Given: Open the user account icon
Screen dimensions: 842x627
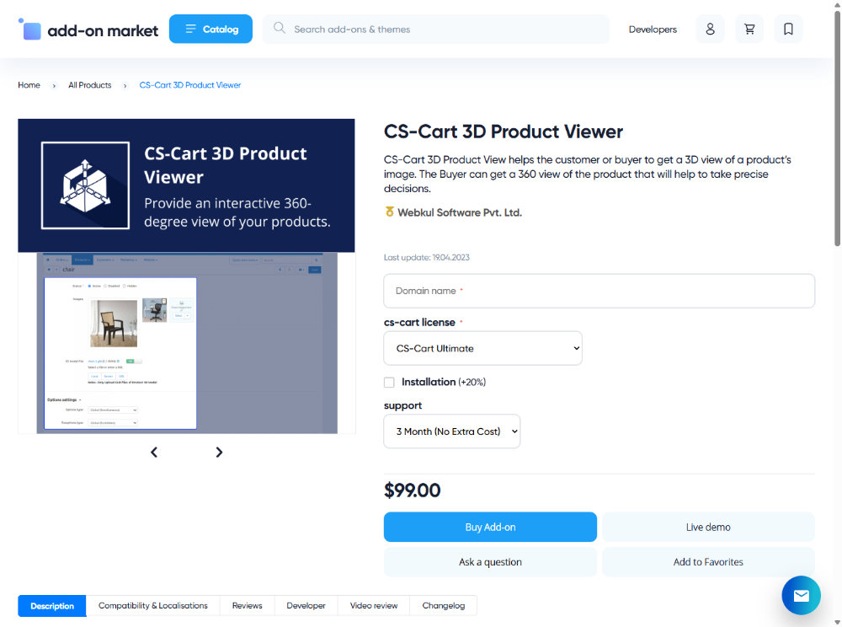Looking at the screenshot, I should [710, 29].
